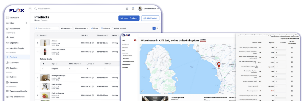Click the Import Products button

129,18
